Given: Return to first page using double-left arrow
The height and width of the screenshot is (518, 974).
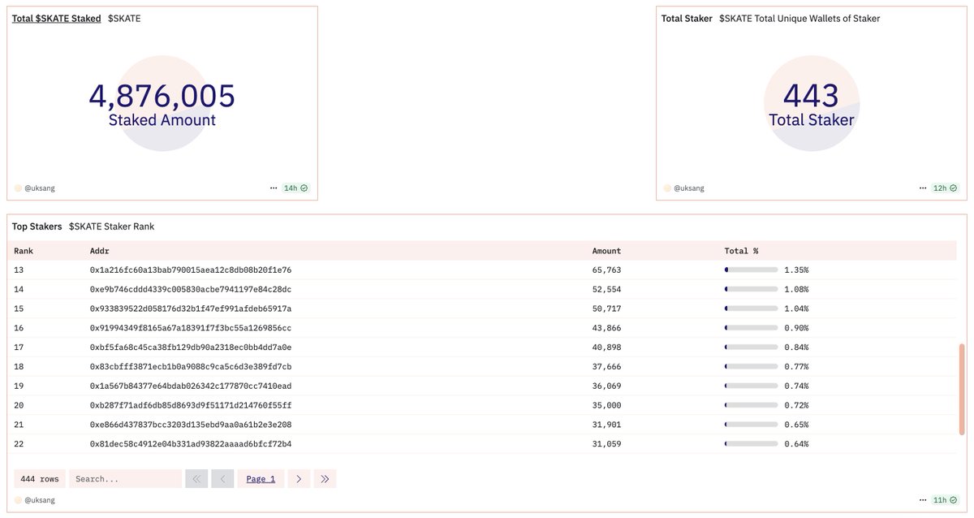Looking at the screenshot, I should [x=196, y=478].
